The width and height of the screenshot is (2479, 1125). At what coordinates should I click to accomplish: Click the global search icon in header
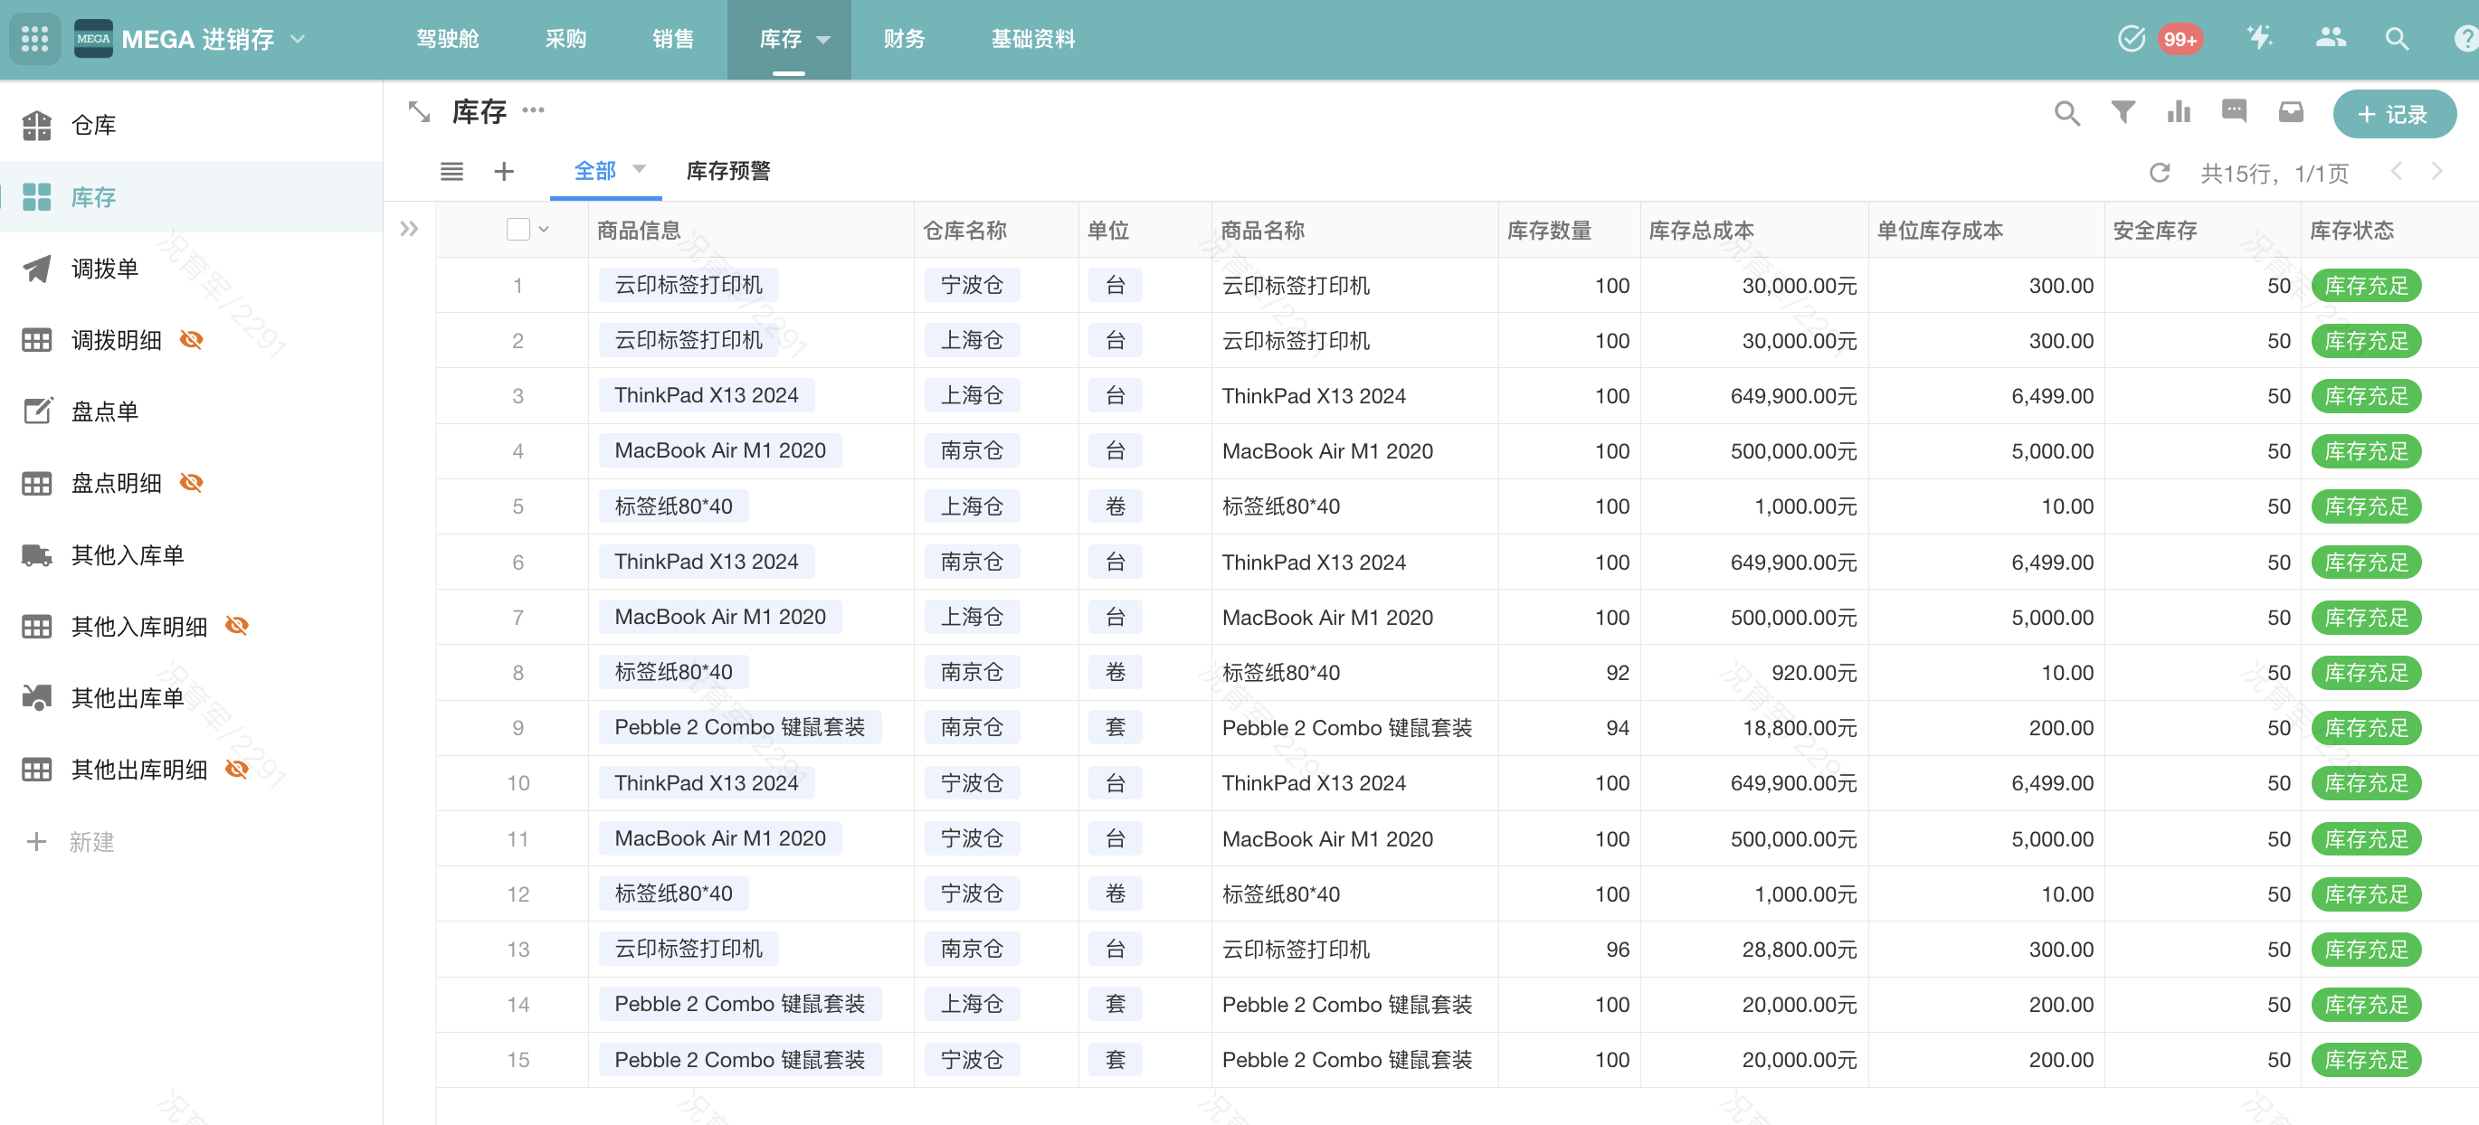point(2397,39)
